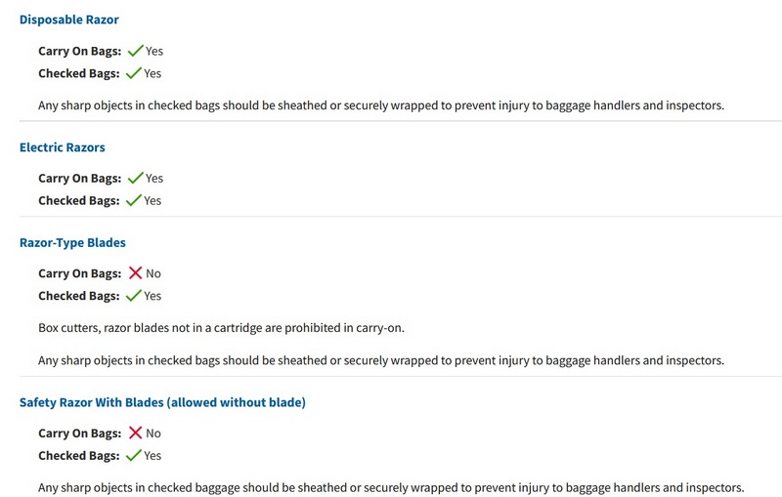
Task: Click red X for Razor-Type Blades carry-on
Action: coord(135,272)
